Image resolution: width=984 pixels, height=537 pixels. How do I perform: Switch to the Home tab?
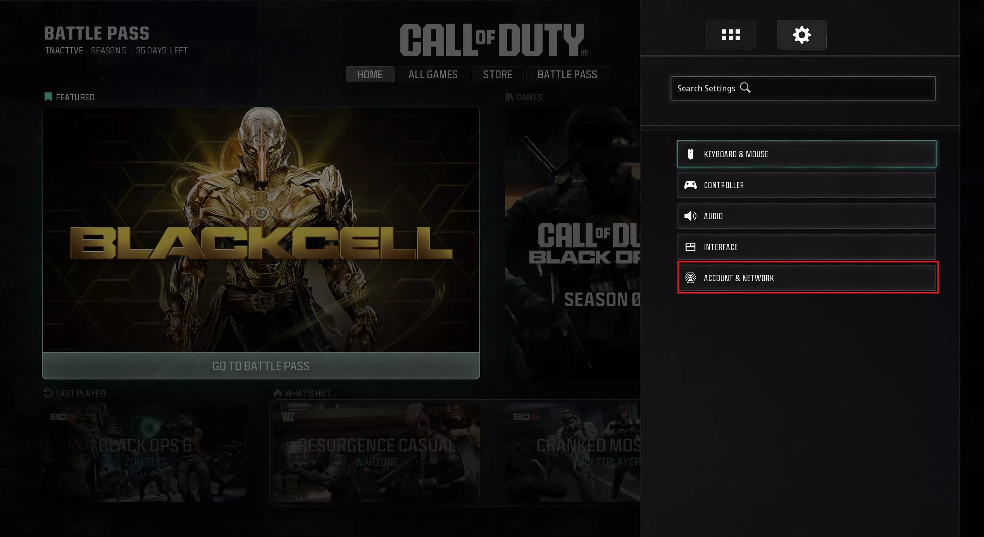coord(370,74)
